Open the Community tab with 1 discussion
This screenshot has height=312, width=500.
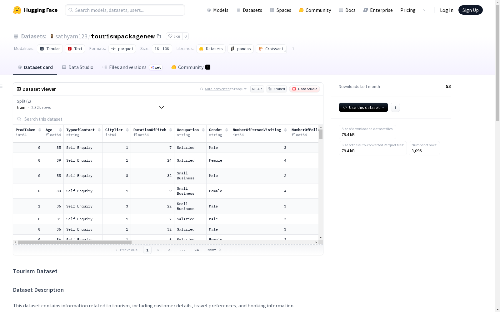click(x=191, y=67)
